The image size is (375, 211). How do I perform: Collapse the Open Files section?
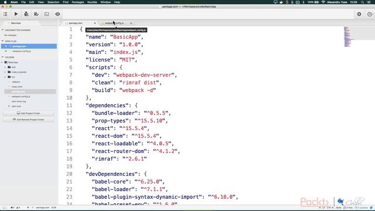click(x=2, y=41)
